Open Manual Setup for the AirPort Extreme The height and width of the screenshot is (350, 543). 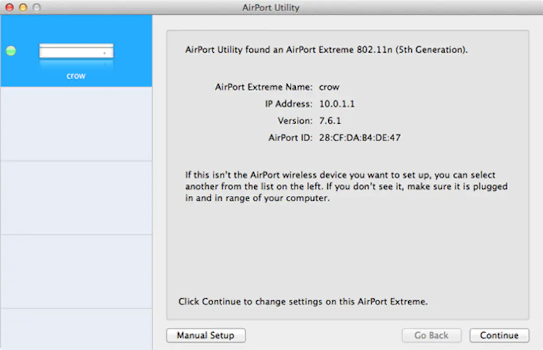click(206, 335)
